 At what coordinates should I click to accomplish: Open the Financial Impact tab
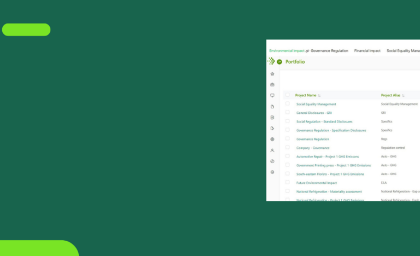coord(367,51)
